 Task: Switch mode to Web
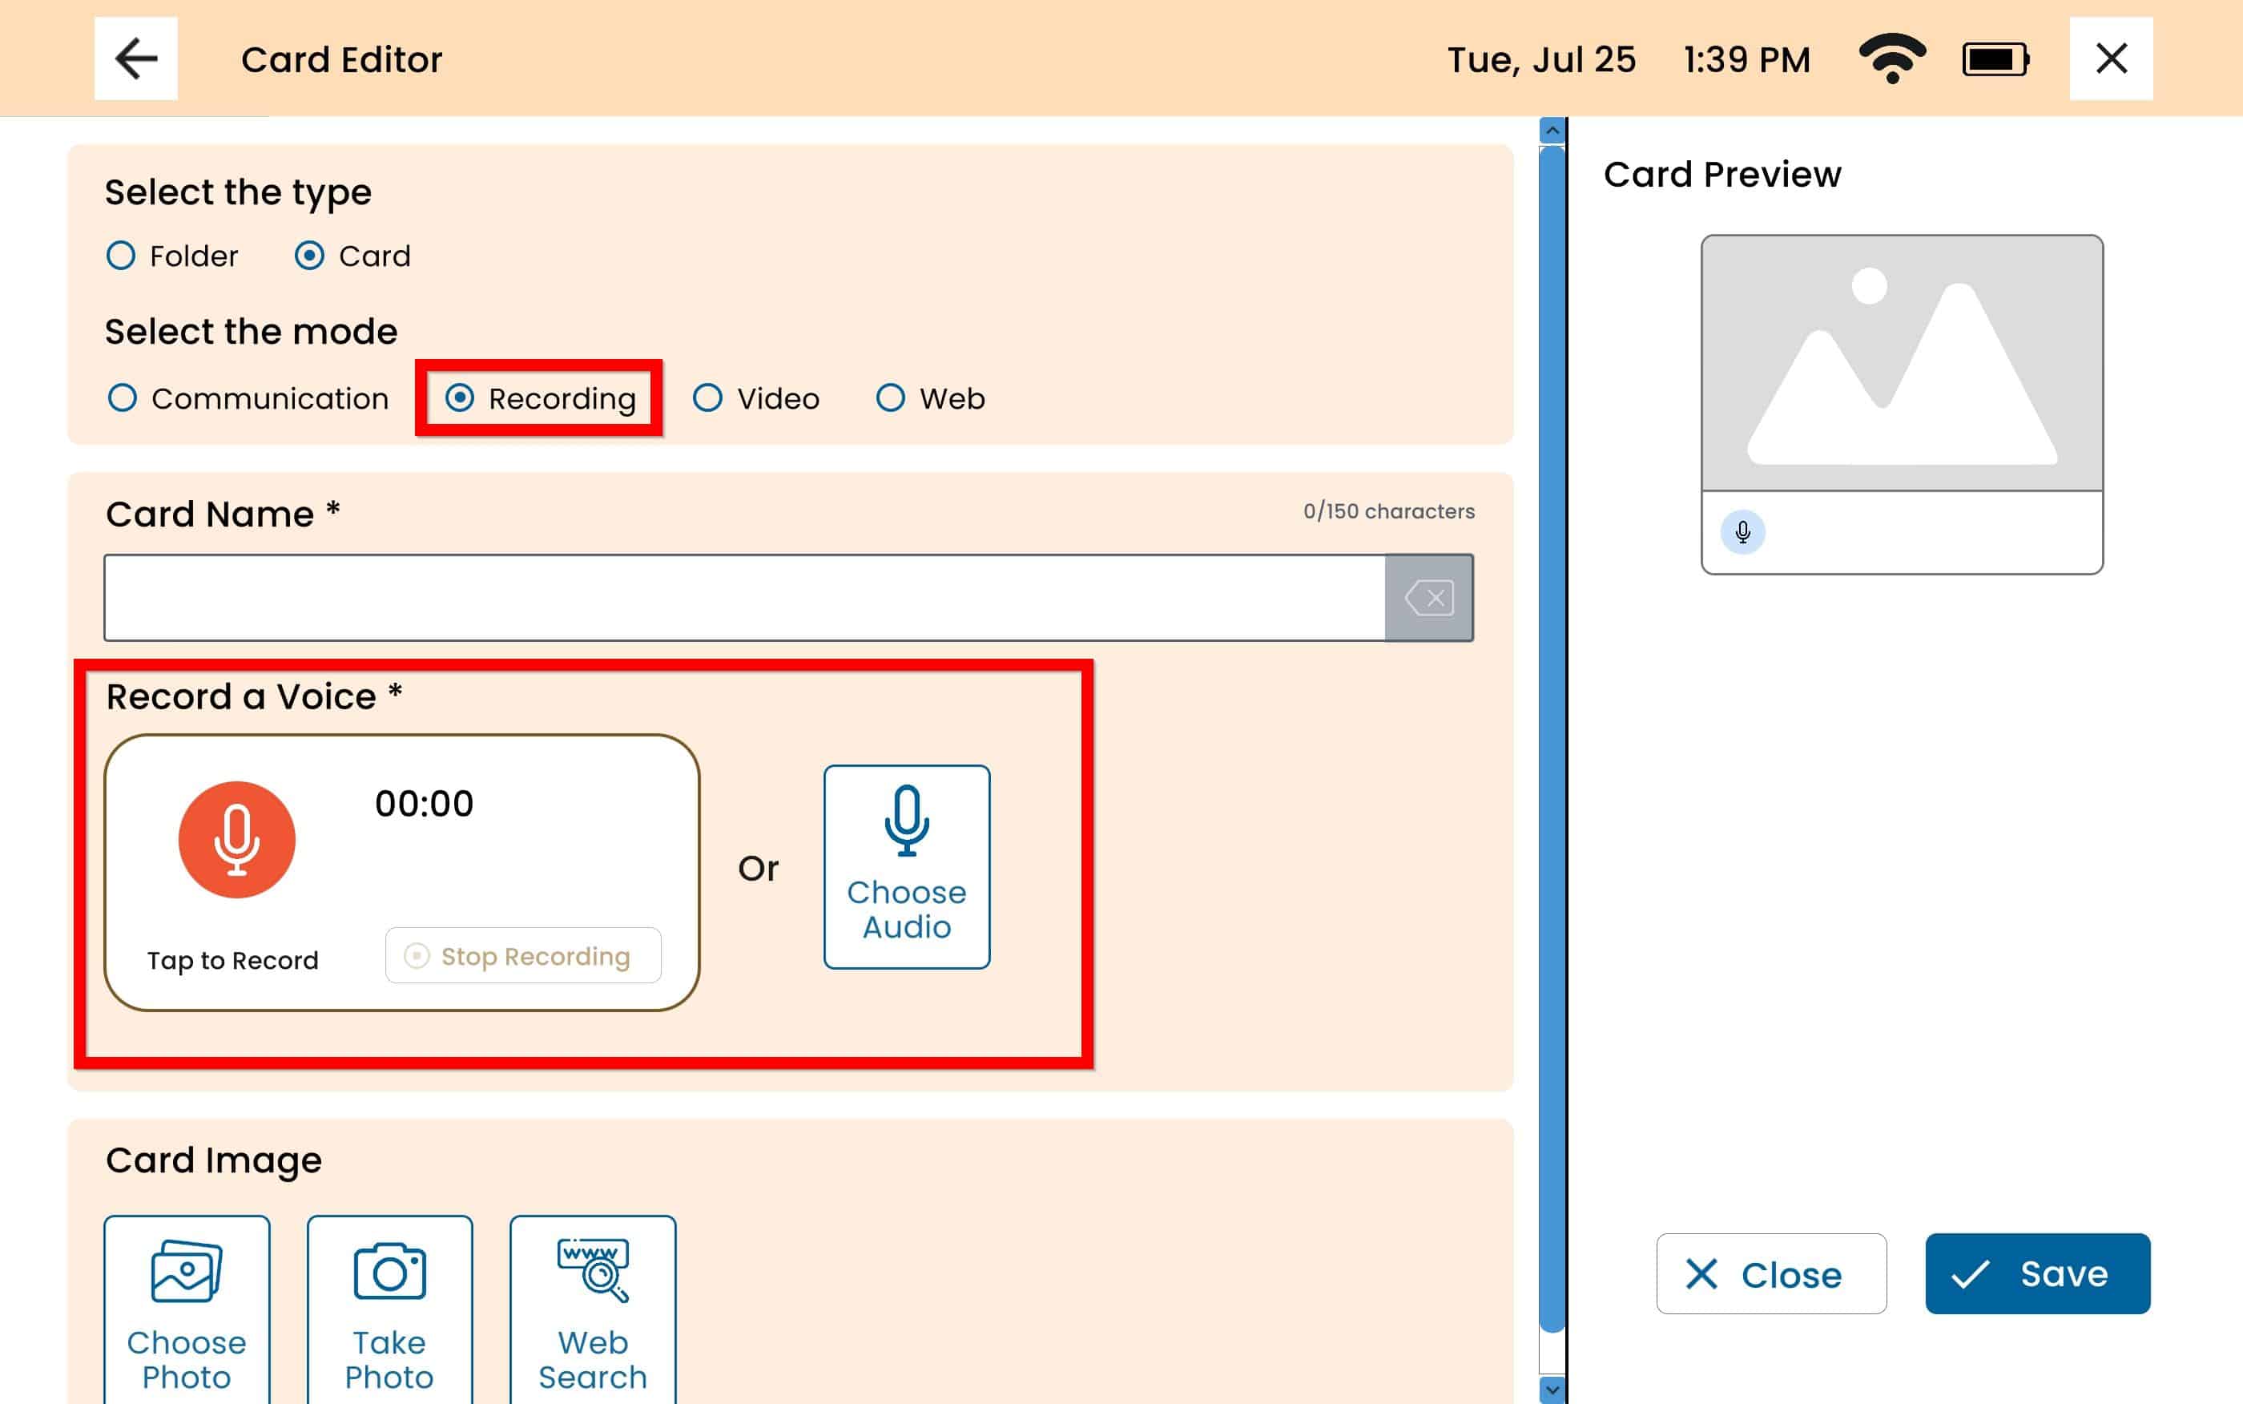891,398
